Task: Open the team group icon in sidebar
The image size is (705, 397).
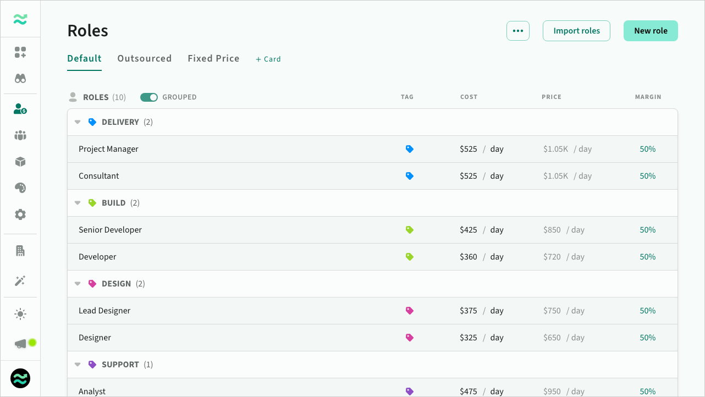Action: coord(20,135)
